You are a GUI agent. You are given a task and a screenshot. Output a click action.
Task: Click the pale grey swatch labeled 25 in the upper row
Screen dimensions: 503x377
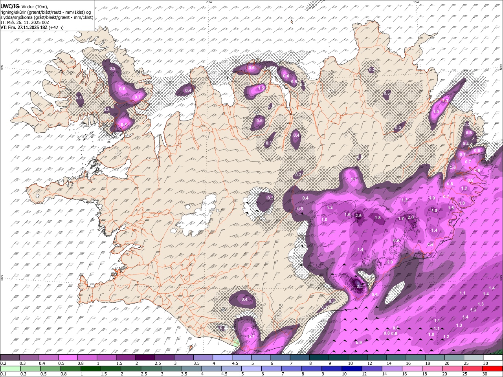[474, 358]
